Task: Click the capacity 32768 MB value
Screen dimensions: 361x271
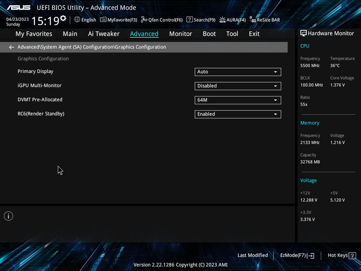Action: click(x=310, y=162)
